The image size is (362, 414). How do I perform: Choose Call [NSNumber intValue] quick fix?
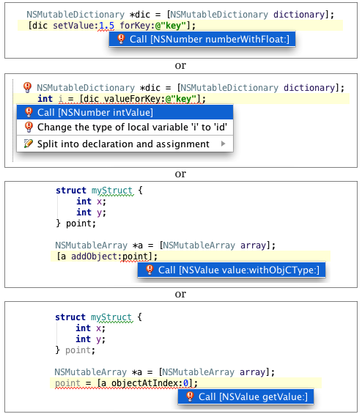[125, 112]
